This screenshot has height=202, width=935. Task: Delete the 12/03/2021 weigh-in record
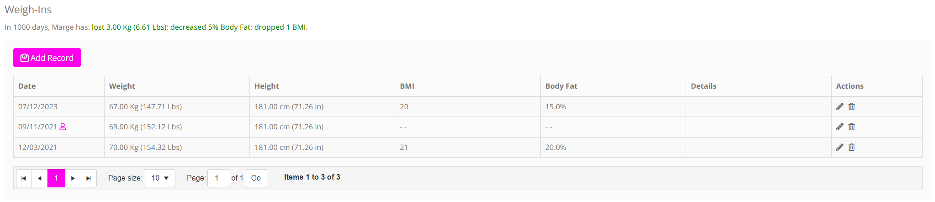(x=851, y=147)
